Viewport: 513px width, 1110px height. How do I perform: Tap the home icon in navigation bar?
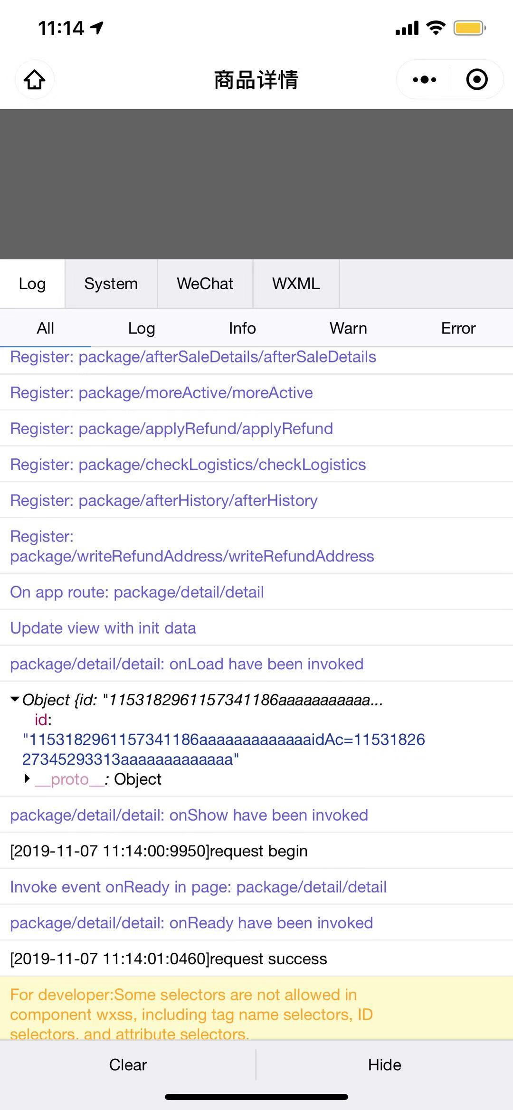click(x=35, y=79)
